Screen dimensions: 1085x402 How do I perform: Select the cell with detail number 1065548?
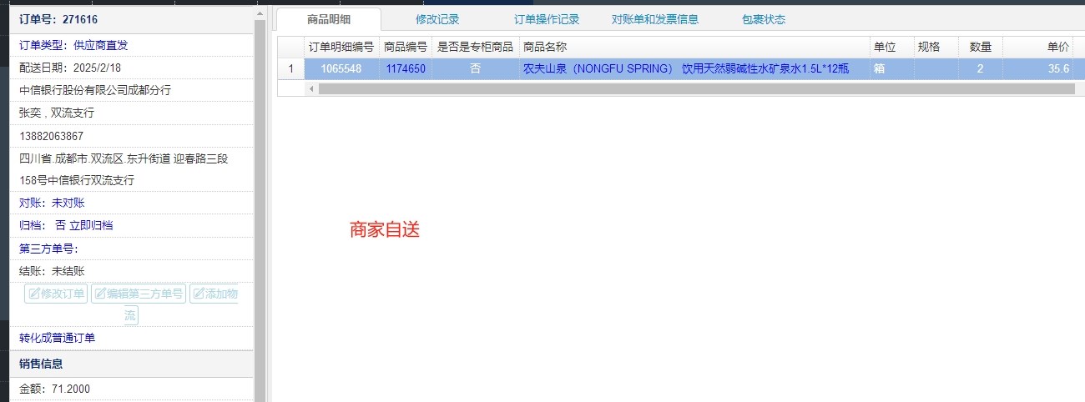pos(341,69)
